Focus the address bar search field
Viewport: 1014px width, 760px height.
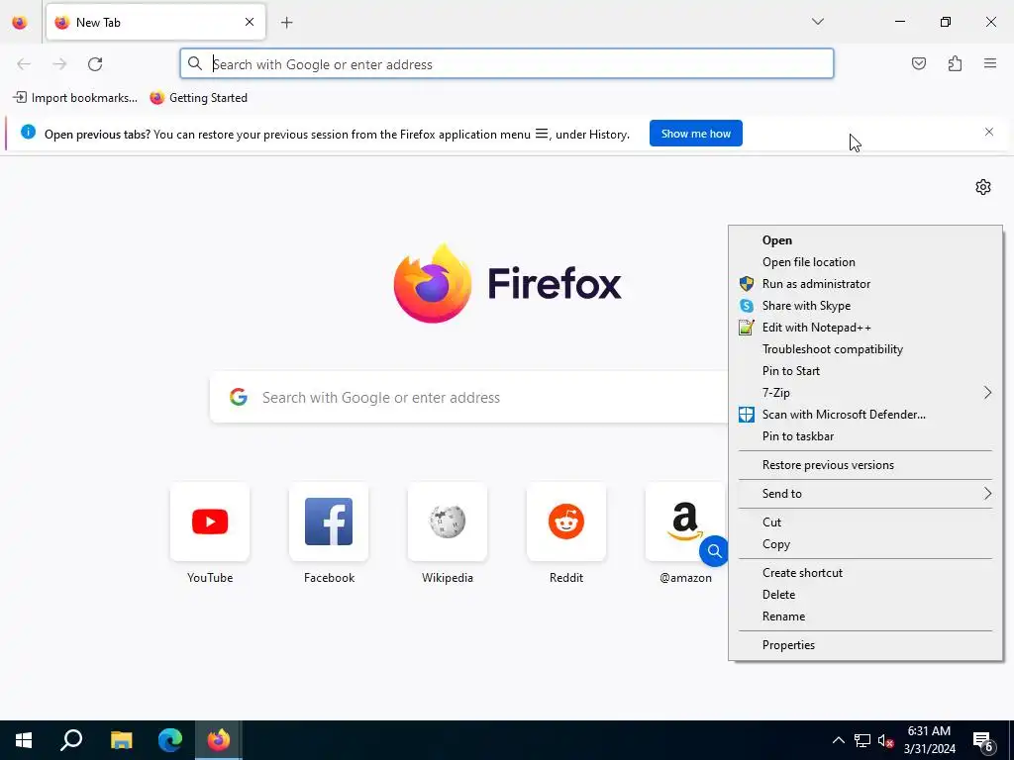(507, 64)
